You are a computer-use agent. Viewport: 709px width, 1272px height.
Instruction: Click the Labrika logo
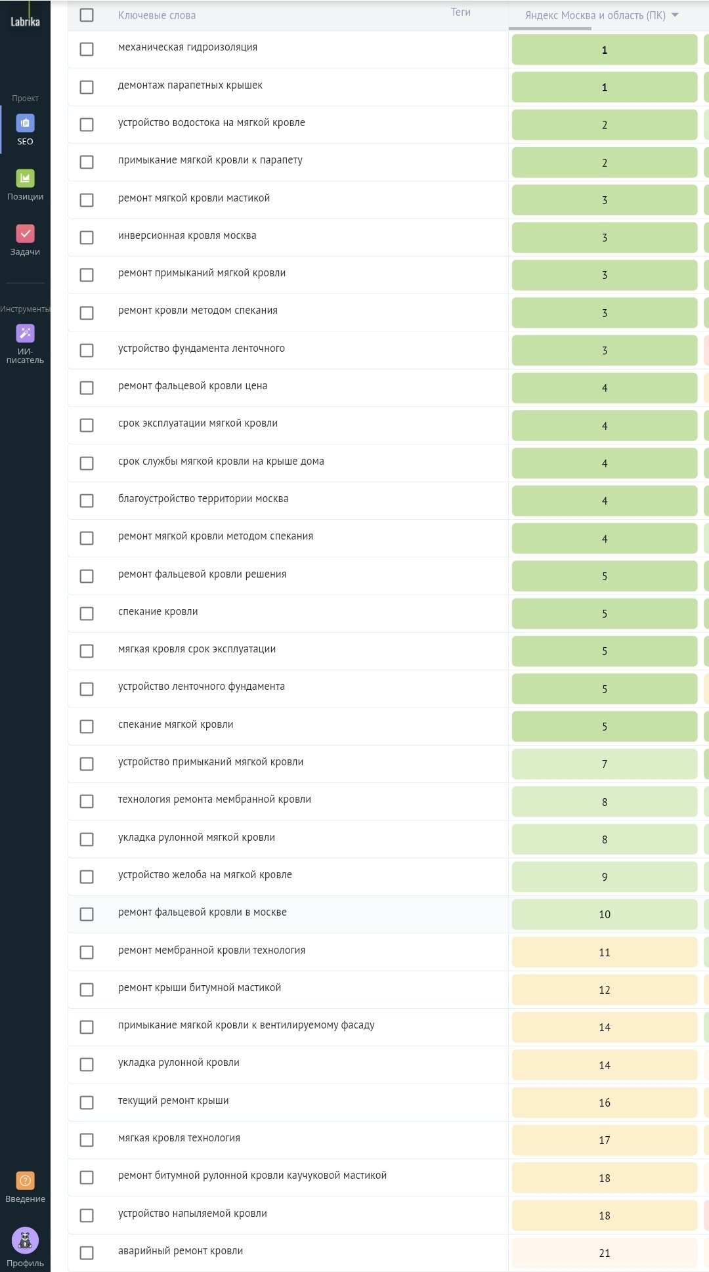[x=25, y=22]
